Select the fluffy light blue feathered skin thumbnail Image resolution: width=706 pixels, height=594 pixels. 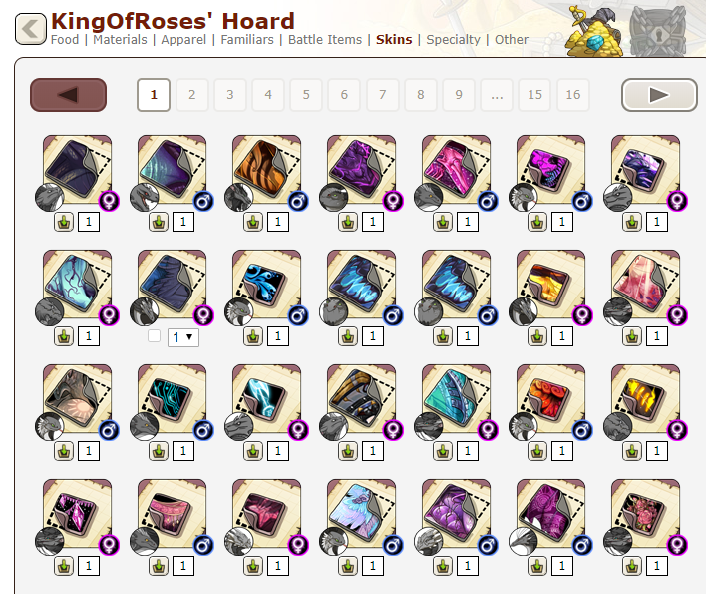[361, 514]
